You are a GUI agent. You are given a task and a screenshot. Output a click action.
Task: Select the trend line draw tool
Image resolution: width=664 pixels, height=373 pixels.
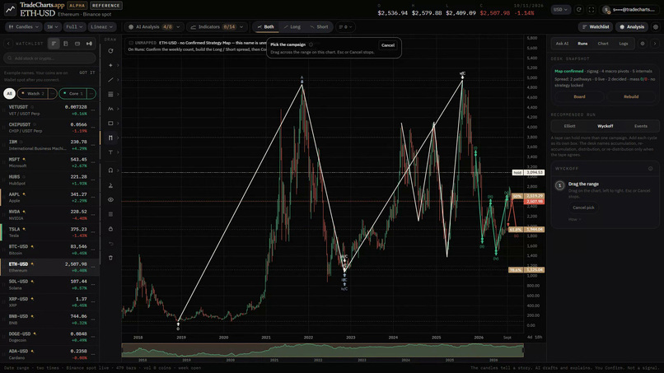coord(110,80)
